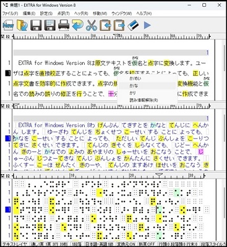Screen dimensions: 227x247
Task: Print the document using the printer icon
Action: [x=64, y=25]
